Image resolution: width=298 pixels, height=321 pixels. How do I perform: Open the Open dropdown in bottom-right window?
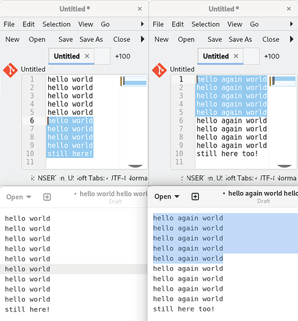coord(167,196)
